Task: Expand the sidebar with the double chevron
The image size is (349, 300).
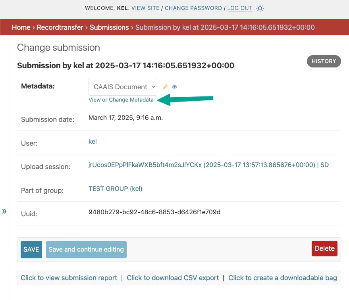Action: coord(4,211)
